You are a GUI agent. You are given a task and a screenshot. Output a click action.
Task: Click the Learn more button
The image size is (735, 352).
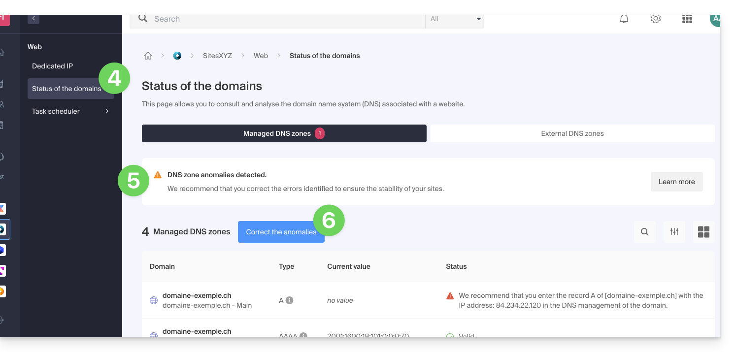676,182
